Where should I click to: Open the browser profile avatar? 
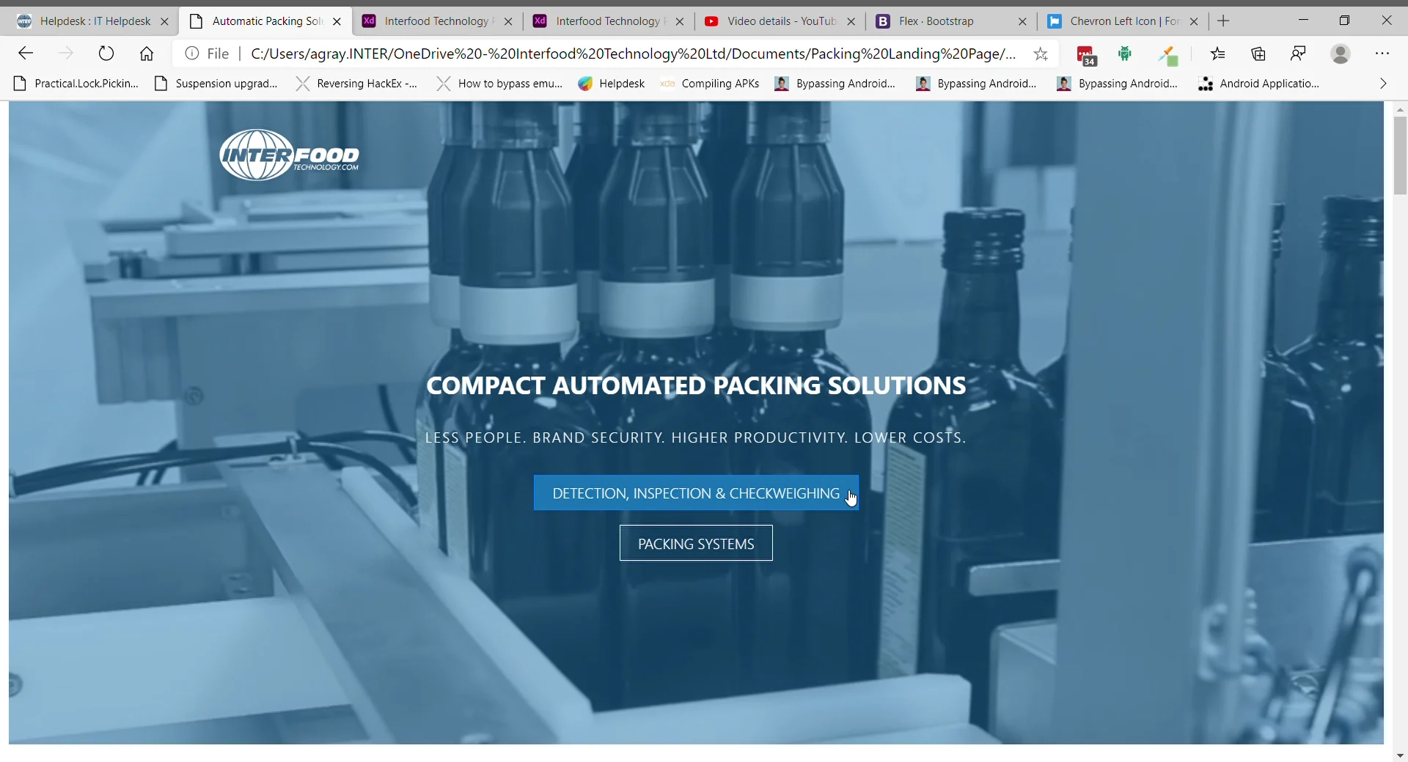click(x=1341, y=53)
